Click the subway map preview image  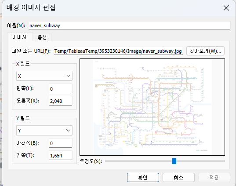click(x=152, y=107)
